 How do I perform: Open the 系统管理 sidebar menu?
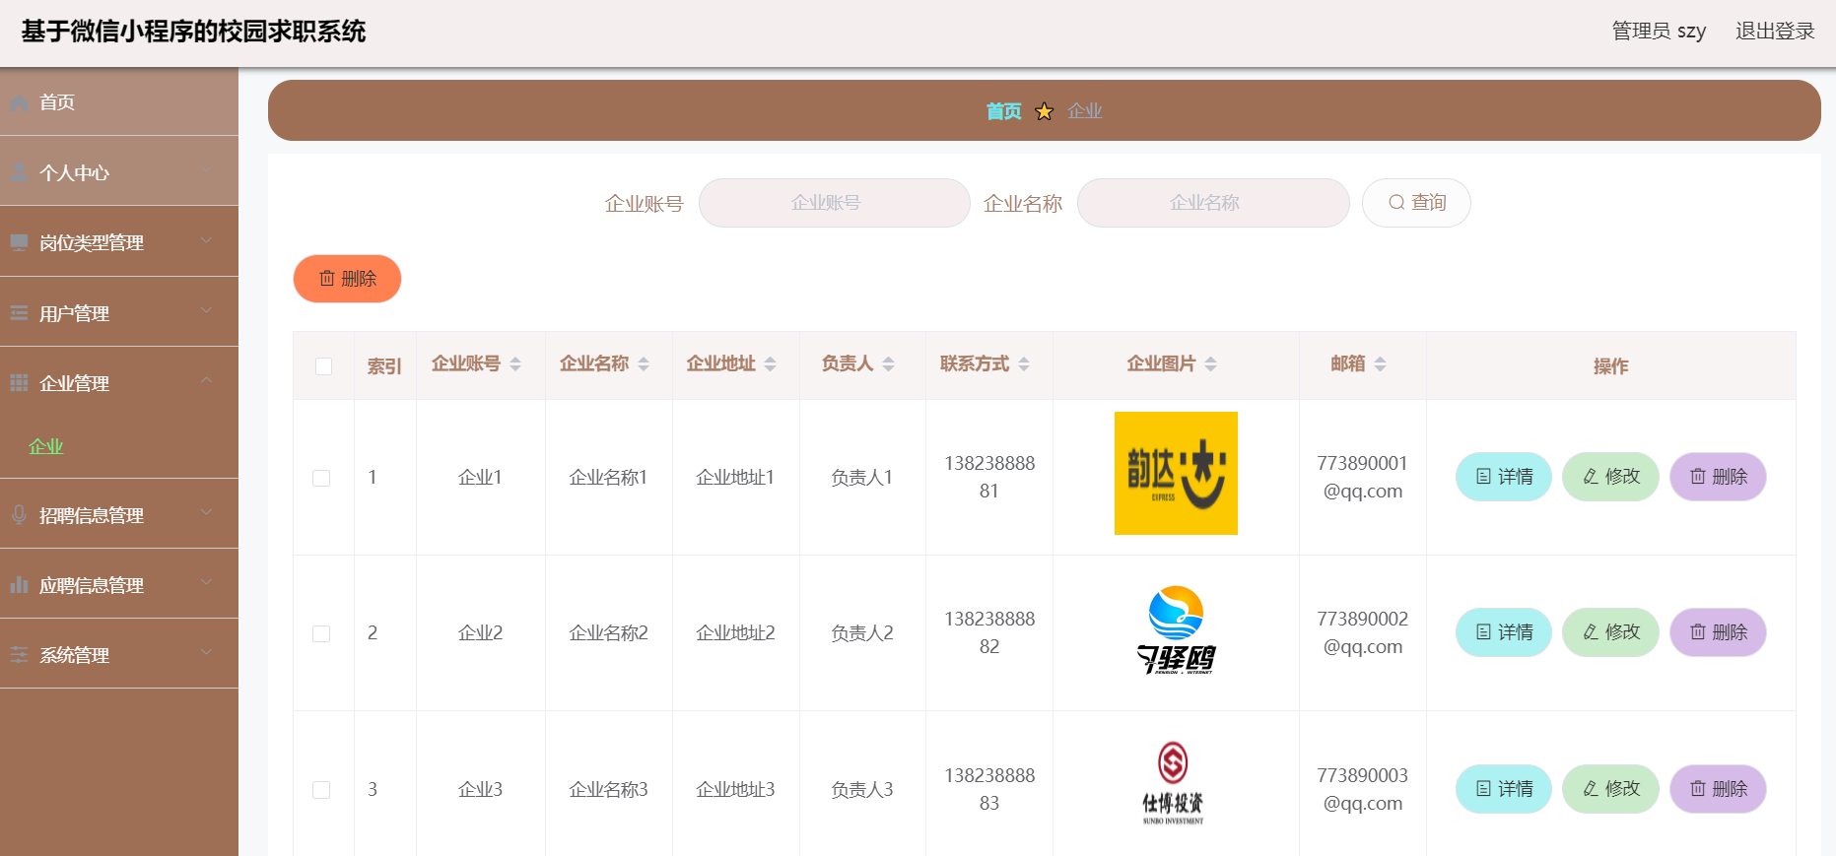pos(118,655)
